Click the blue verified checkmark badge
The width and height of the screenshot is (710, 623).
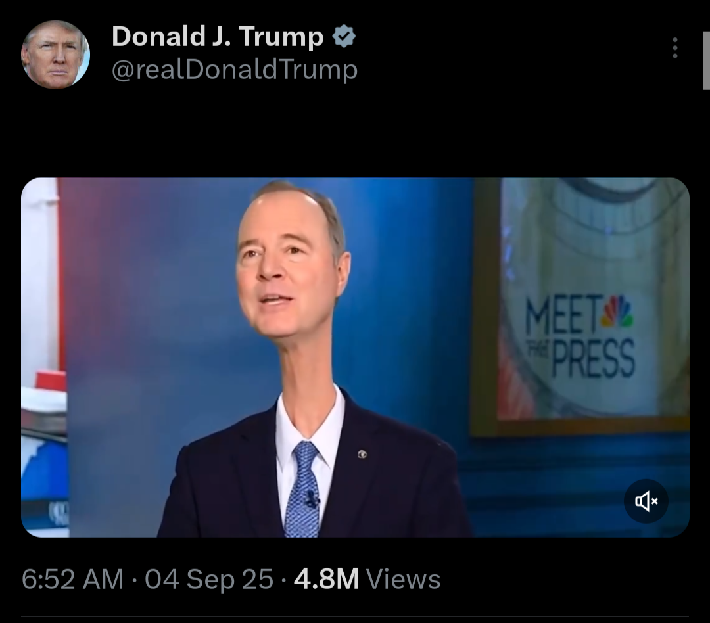coord(344,36)
